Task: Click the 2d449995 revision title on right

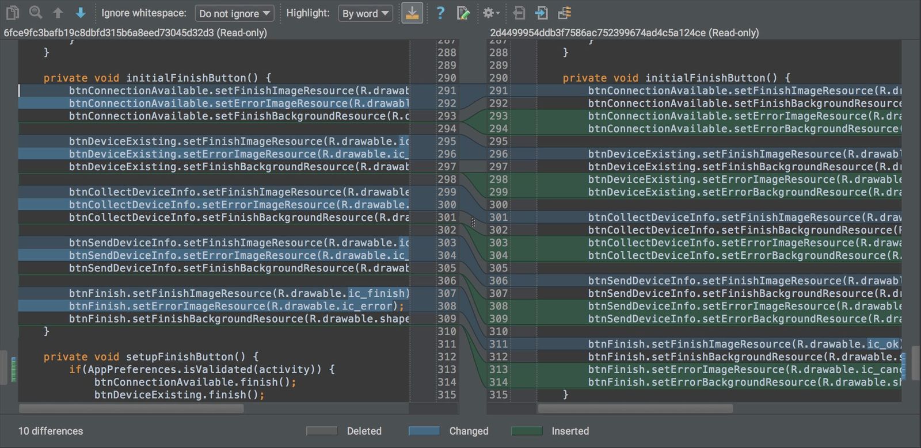Action: tap(625, 33)
